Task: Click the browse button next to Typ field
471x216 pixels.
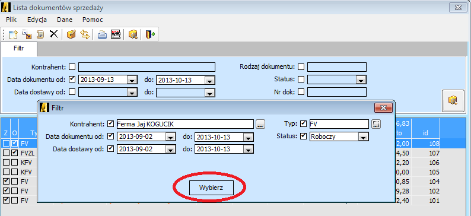Action: [376, 124]
